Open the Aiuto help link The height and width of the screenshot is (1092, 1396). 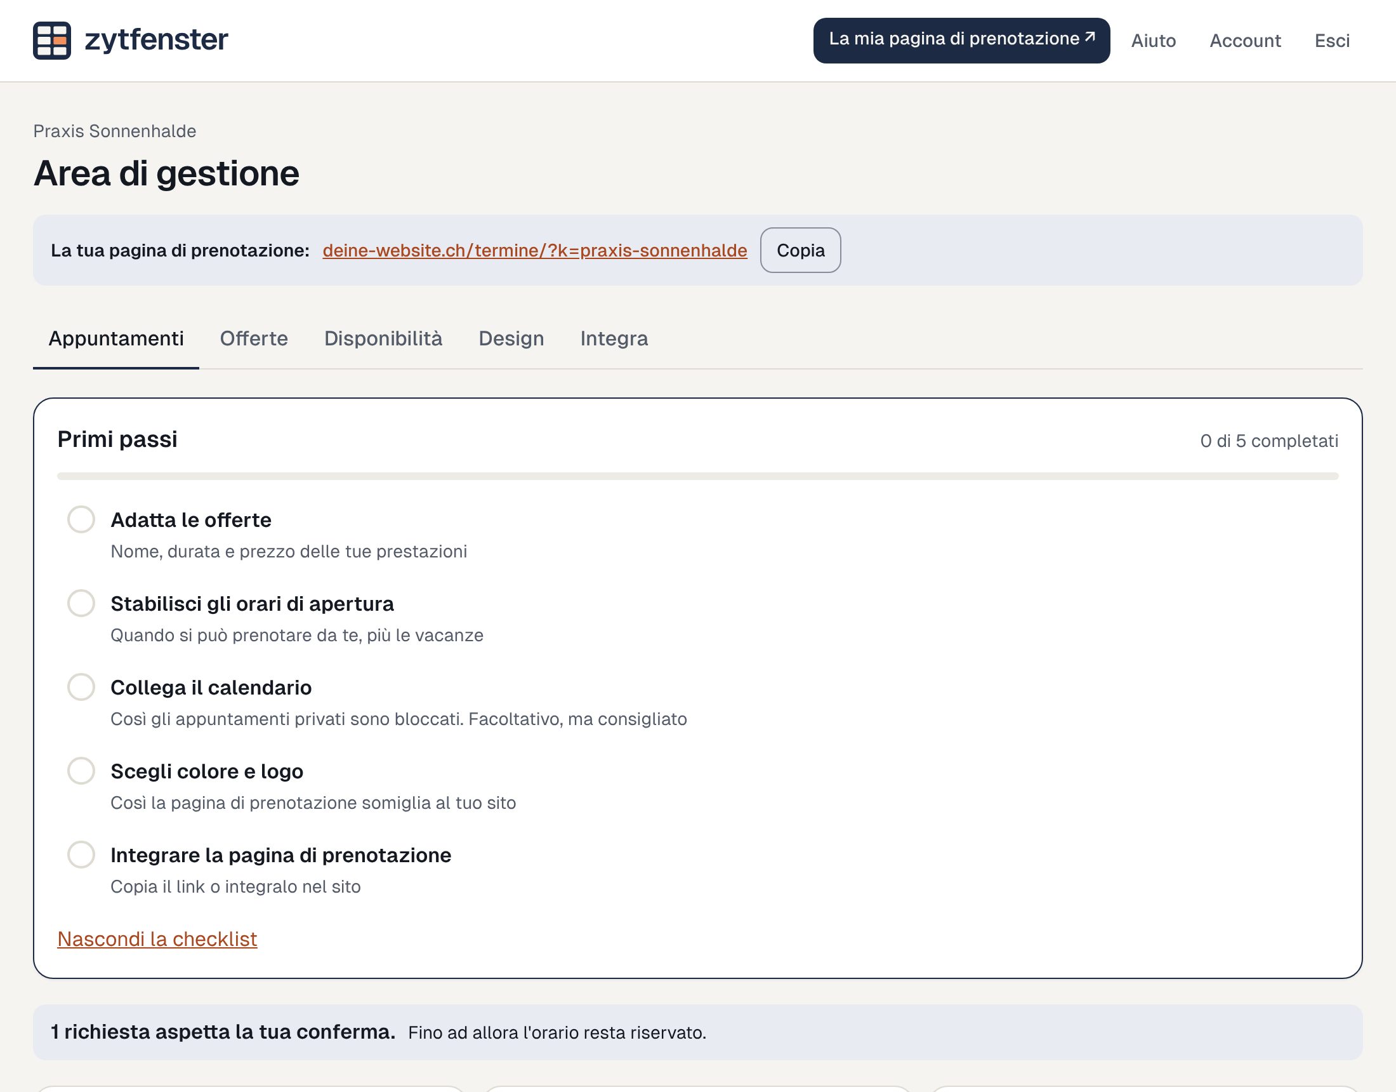pyautogui.click(x=1153, y=41)
